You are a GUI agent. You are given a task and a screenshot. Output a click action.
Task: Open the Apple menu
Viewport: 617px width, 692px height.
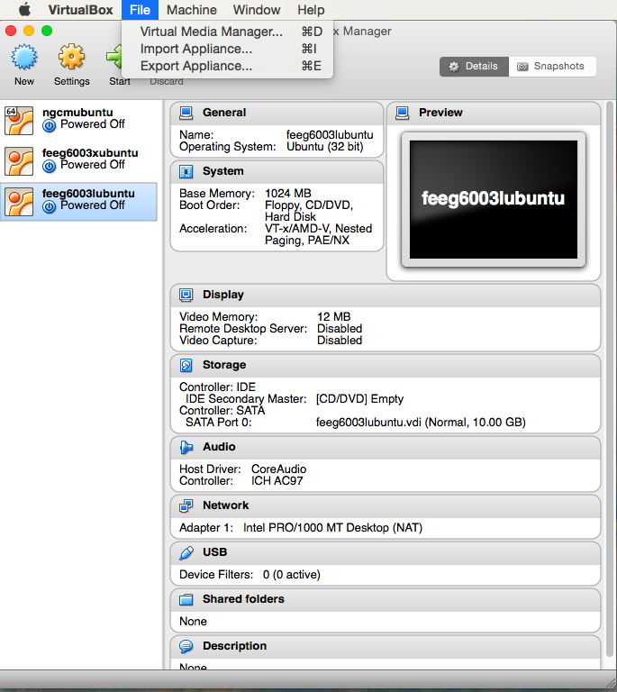coord(24,10)
